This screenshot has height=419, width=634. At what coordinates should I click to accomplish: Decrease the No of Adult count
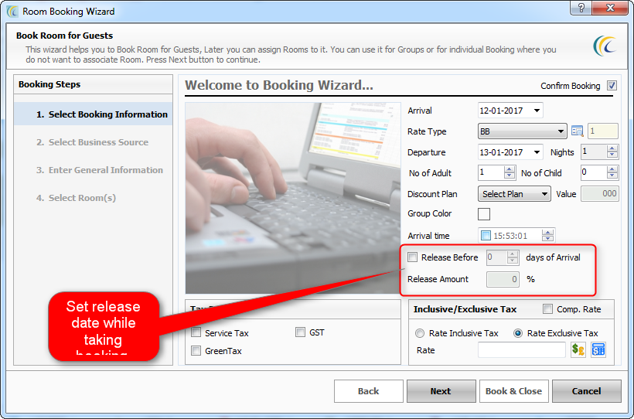point(510,176)
